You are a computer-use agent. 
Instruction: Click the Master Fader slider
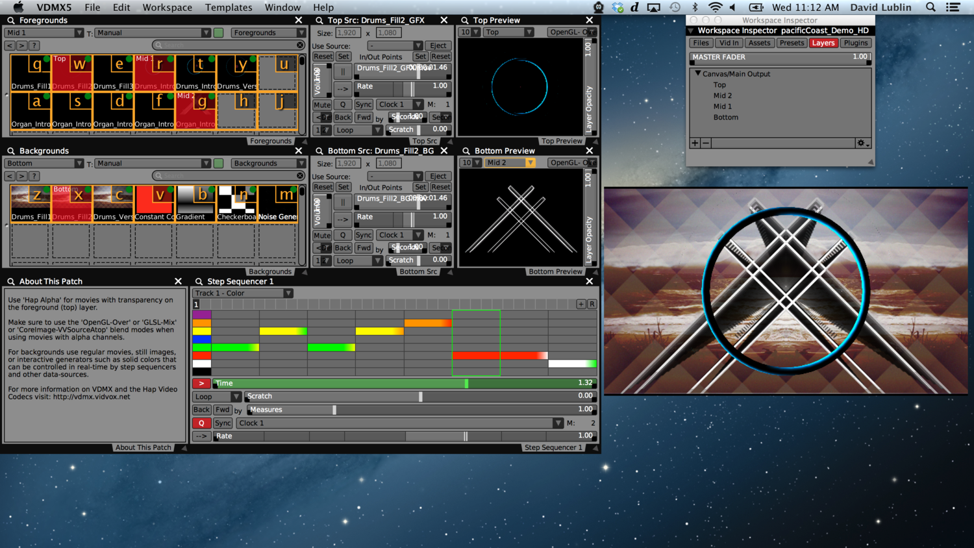[780, 58]
